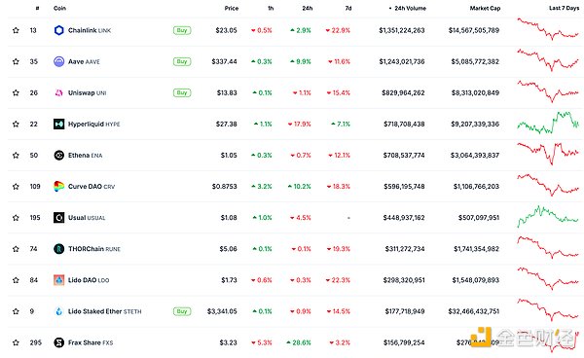The width and height of the screenshot is (584, 358).
Task: Click the Ethena coin logo icon
Action: point(58,156)
